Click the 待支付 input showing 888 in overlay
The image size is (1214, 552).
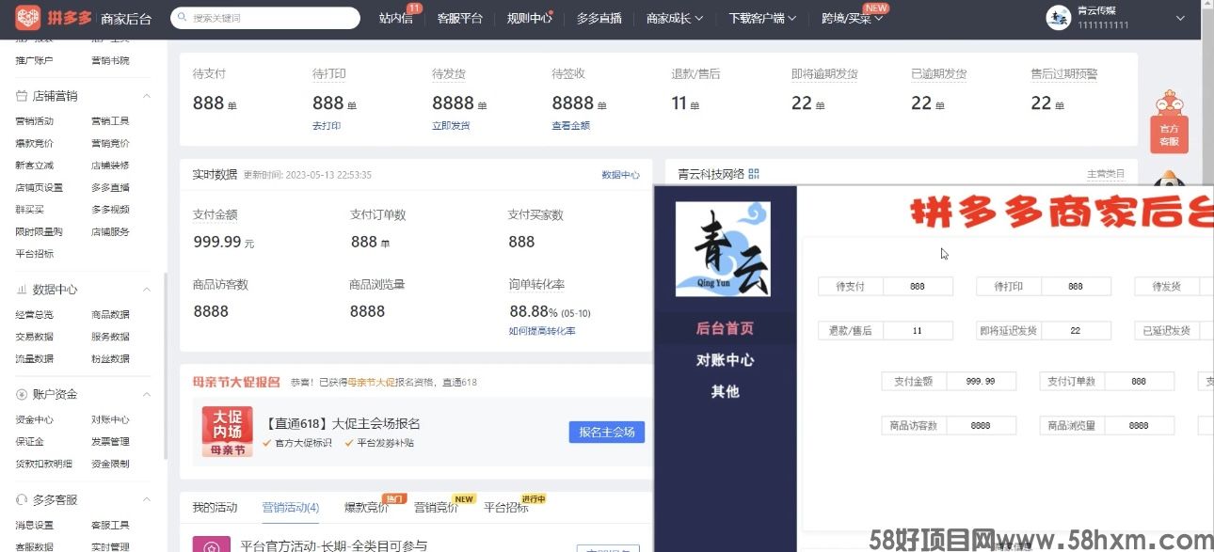point(918,286)
